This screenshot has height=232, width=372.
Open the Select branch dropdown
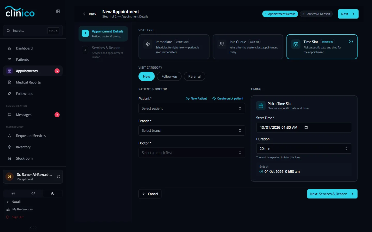click(x=192, y=130)
